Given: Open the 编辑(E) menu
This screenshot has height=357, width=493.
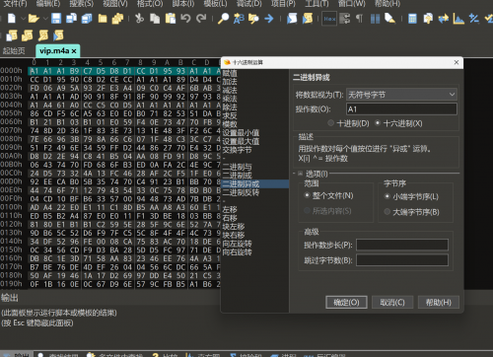Looking at the screenshot, I should pyautogui.click(x=48, y=4).
